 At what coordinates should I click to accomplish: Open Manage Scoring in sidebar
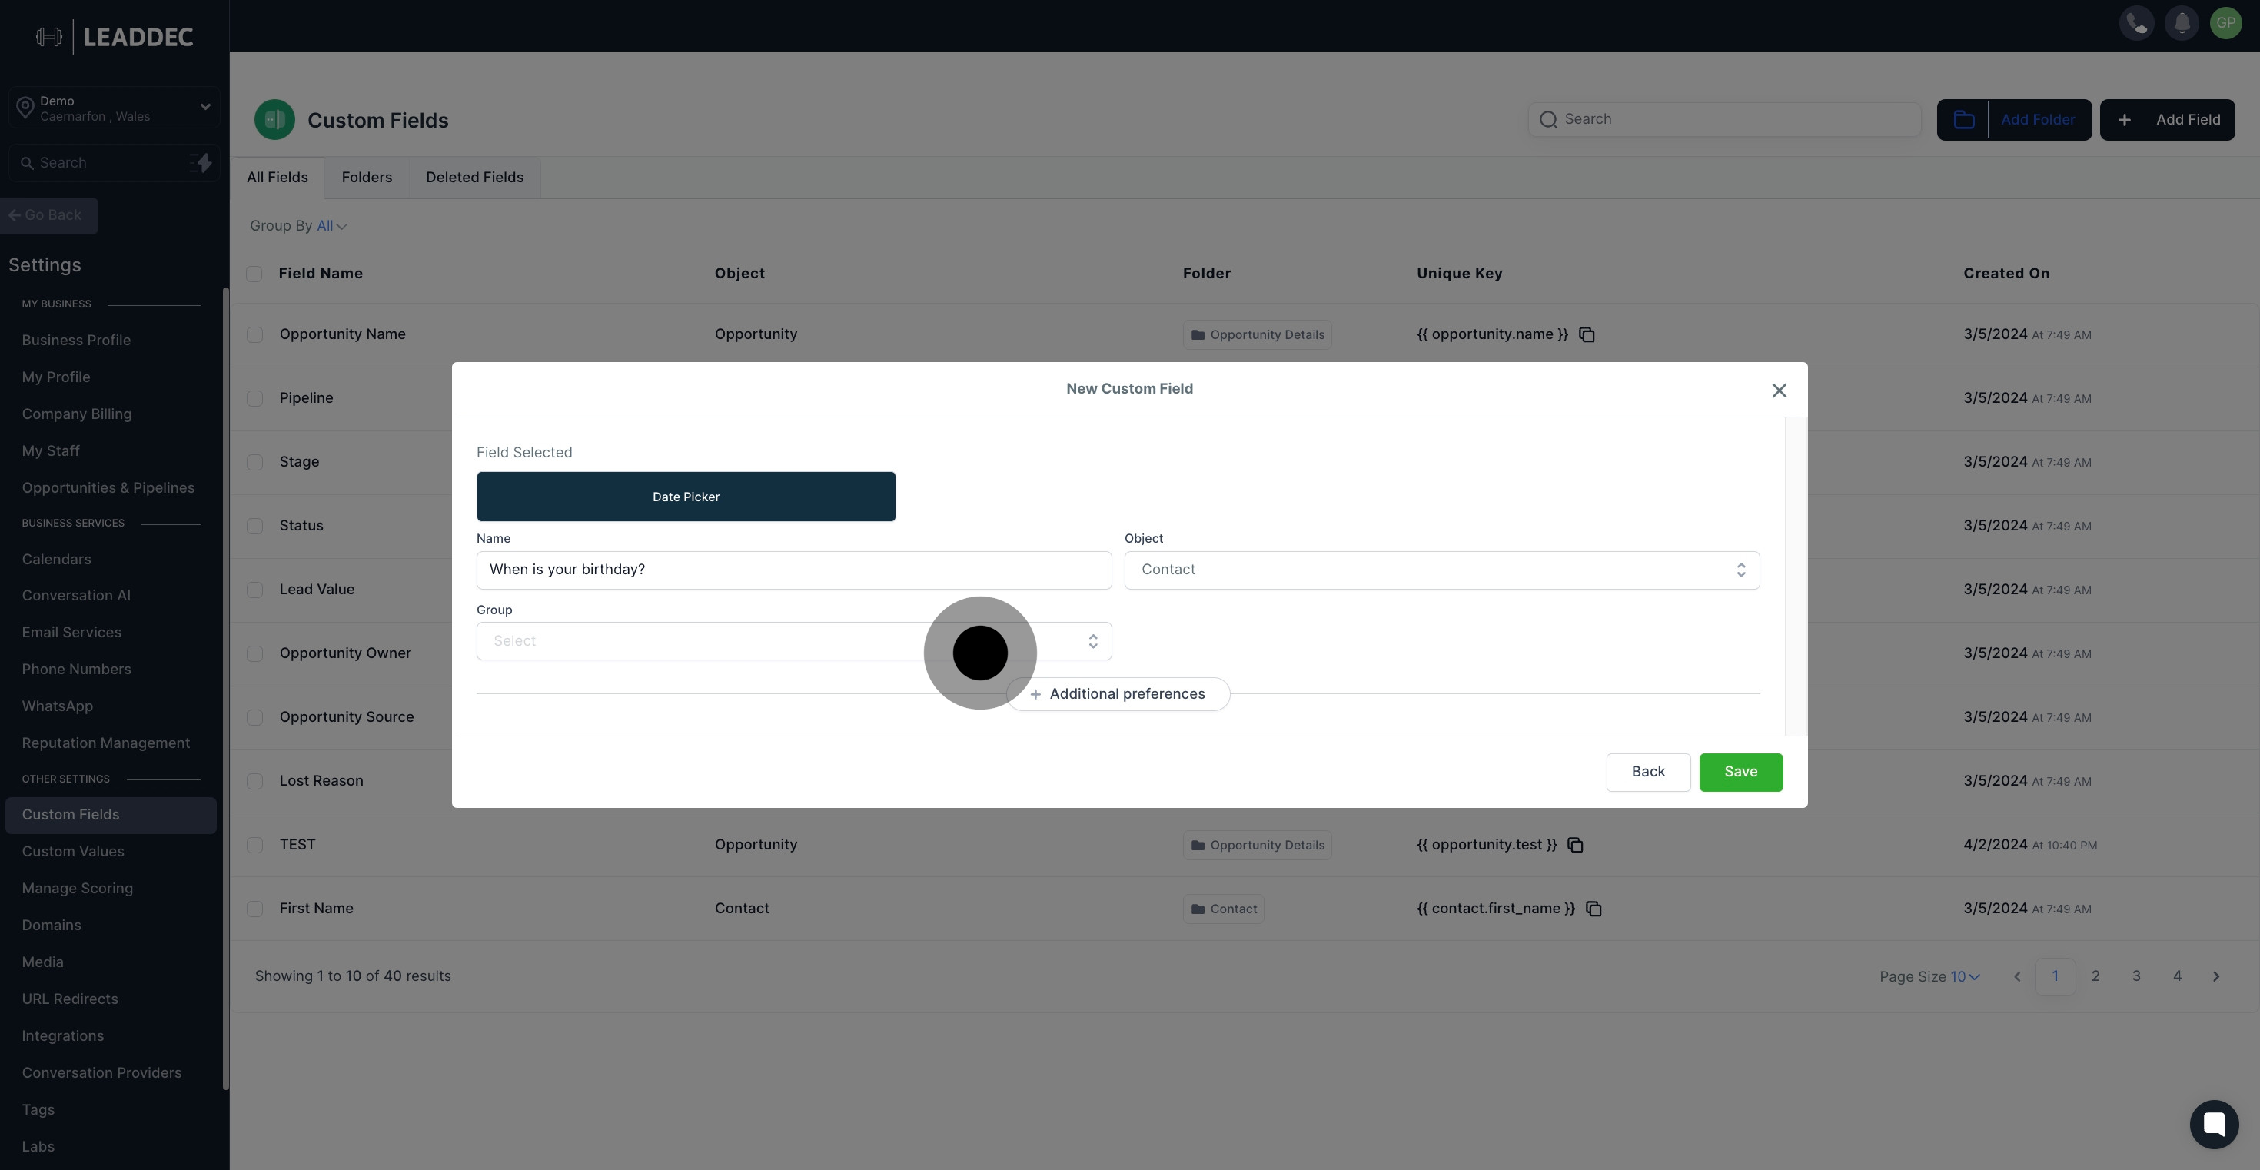coord(77,889)
